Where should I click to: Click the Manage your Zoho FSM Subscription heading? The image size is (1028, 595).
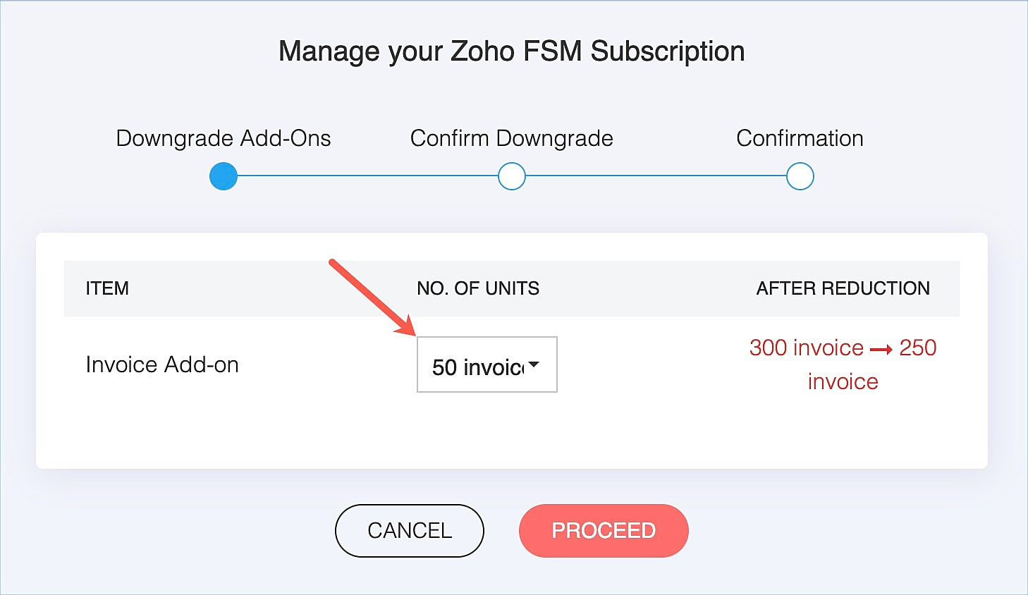pos(512,51)
